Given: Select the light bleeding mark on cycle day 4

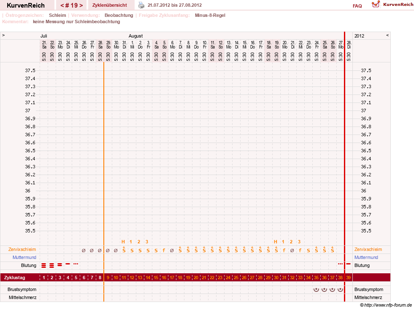Looking at the screenshot, I should (x=68, y=264).
